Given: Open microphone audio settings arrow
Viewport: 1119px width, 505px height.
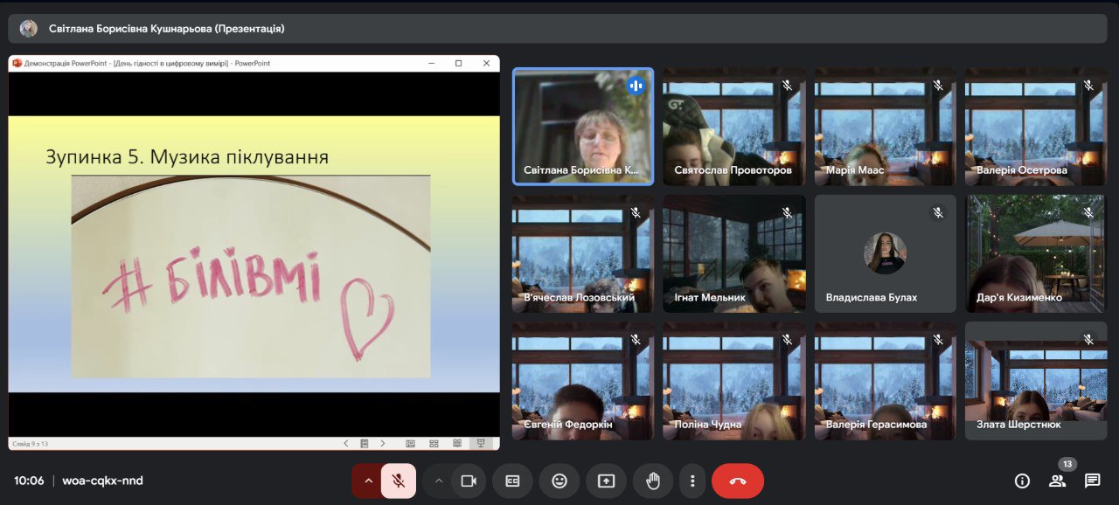Looking at the screenshot, I should pyautogui.click(x=368, y=481).
